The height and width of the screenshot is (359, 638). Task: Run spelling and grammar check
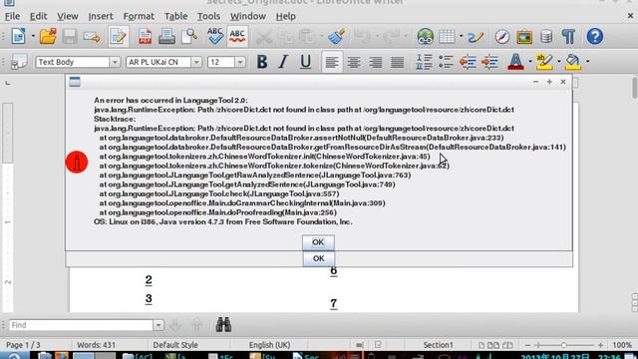point(215,37)
